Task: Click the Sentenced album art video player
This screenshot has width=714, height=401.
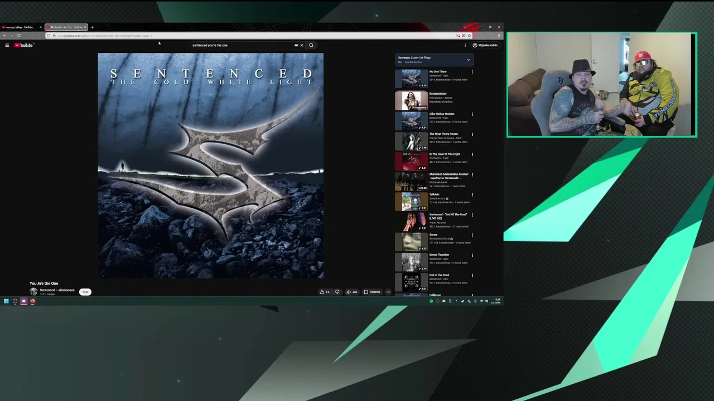Action: (x=211, y=165)
